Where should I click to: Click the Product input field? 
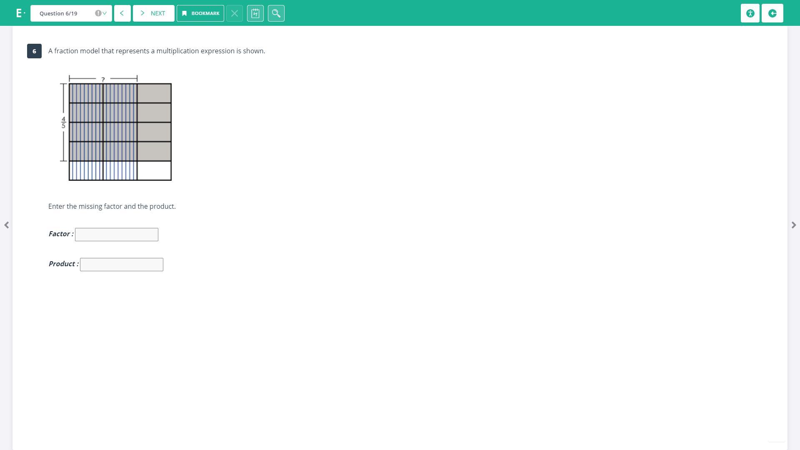[121, 265]
